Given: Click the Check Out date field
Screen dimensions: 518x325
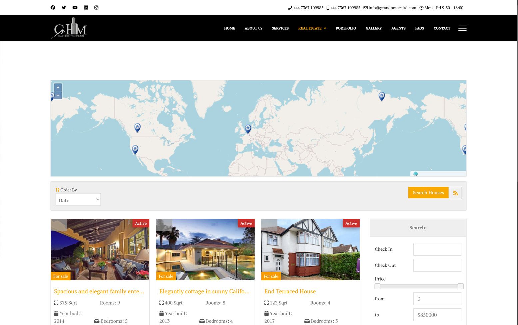Looking at the screenshot, I should coord(437,265).
